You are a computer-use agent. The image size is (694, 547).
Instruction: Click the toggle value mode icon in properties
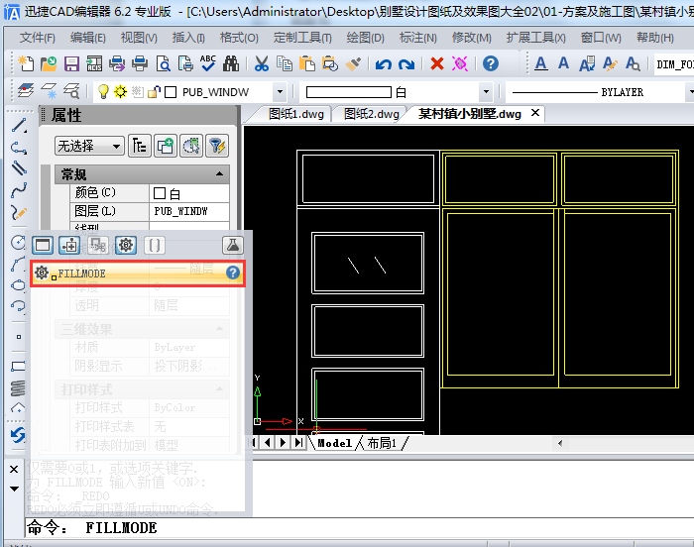(x=140, y=146)
